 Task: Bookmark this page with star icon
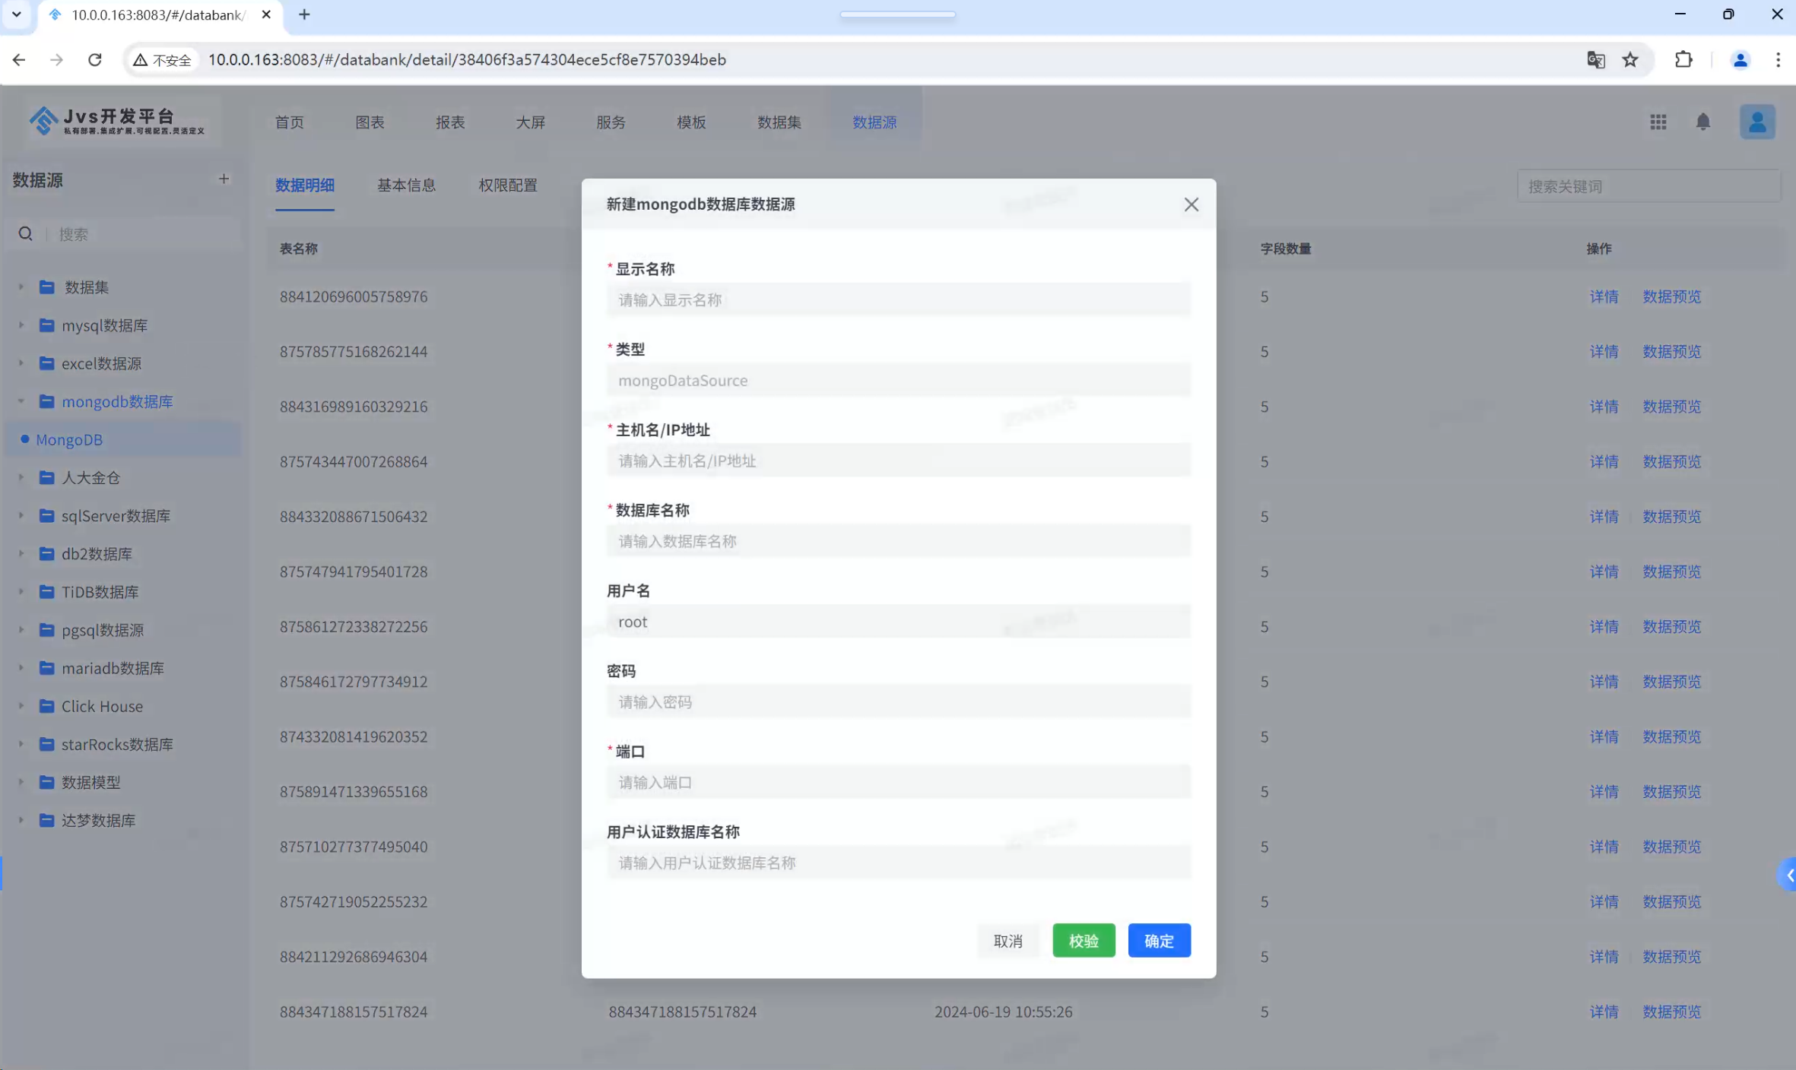point(1630,59)
